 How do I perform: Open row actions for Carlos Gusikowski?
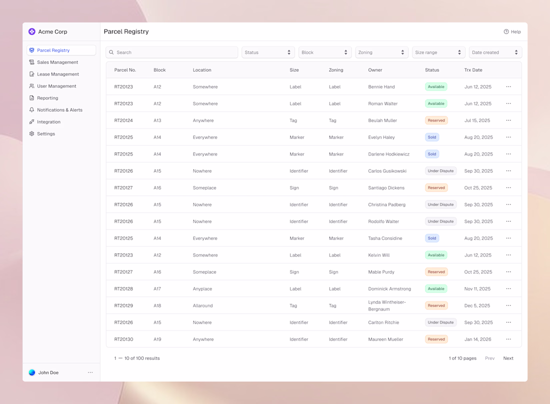[x=508, y=171]
